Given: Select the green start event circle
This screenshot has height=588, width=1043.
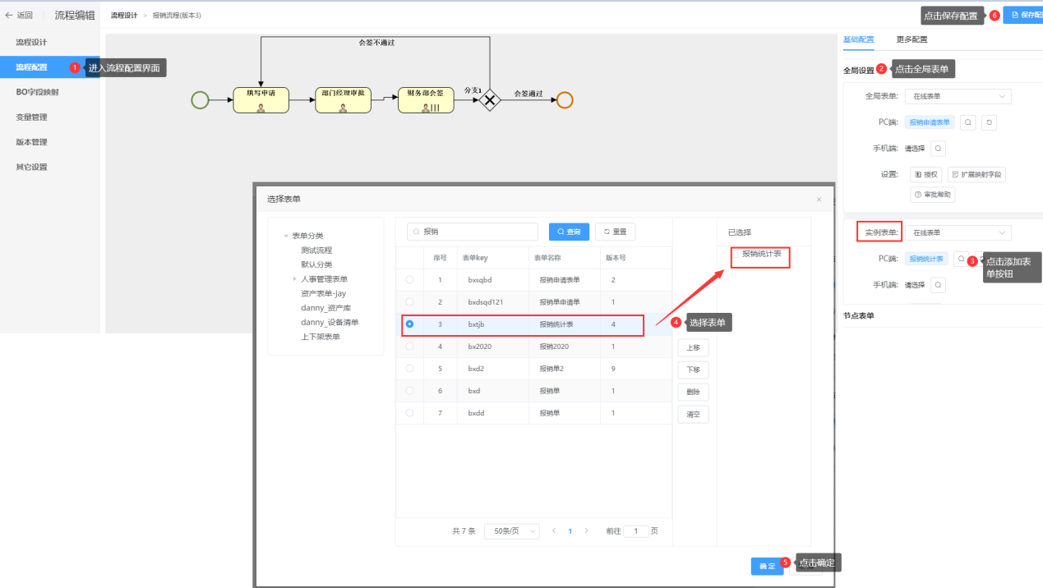Looking at the screenshot, I should (x=200, y=100).
